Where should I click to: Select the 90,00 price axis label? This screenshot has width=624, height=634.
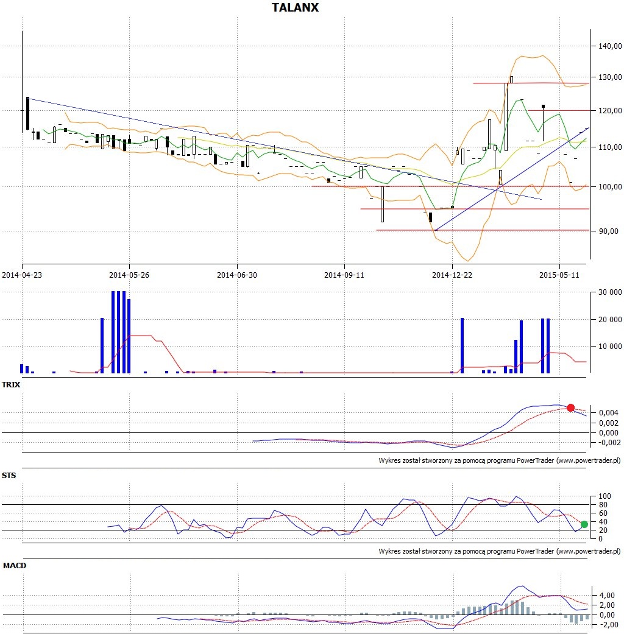(x=609, y=231)
